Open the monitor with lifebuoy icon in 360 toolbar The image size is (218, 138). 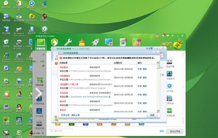109,42
